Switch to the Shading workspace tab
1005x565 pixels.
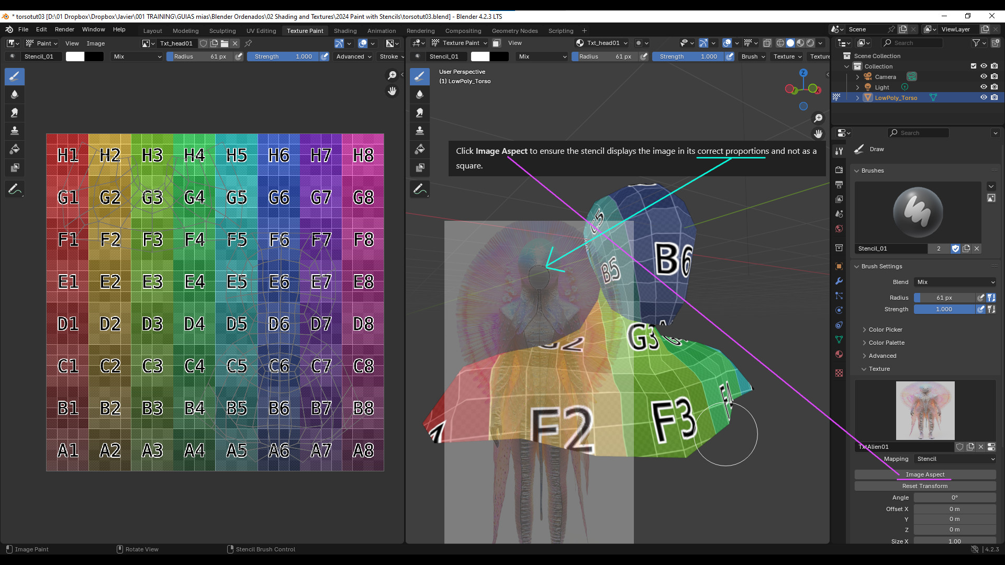(x=345, y=31)
